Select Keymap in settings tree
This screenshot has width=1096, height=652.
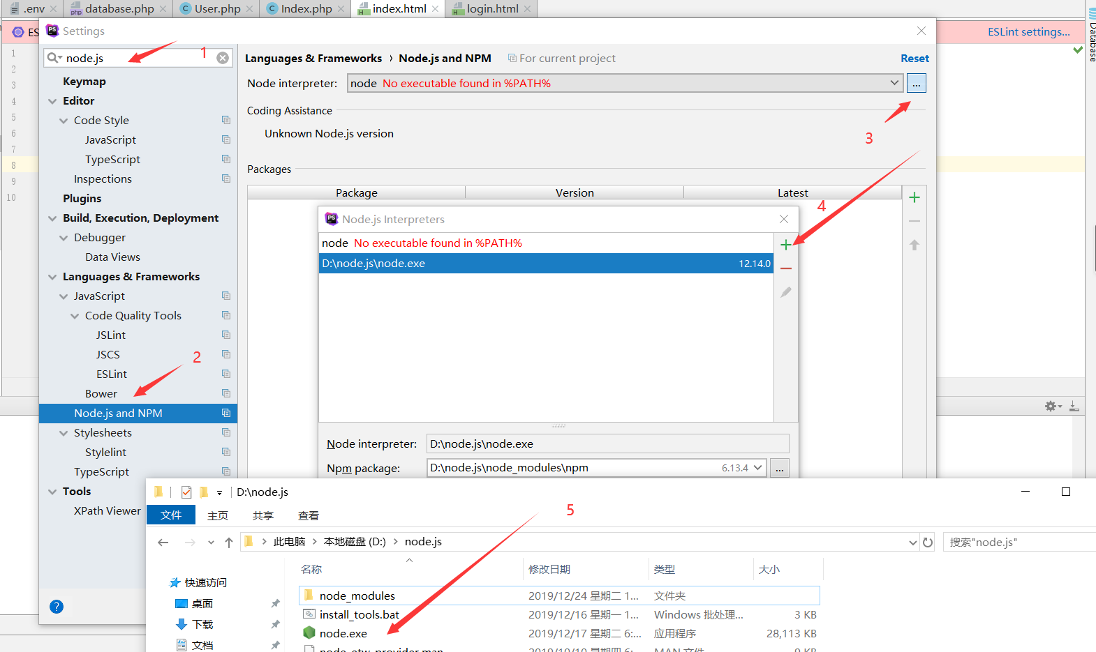(84, 82)
